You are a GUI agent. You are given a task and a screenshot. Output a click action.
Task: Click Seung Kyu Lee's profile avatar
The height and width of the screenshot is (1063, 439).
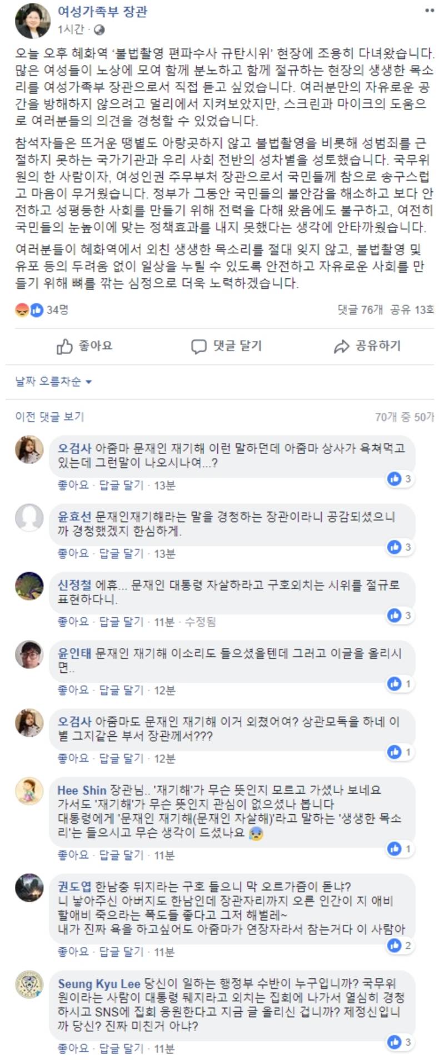[x=29, y=985]
